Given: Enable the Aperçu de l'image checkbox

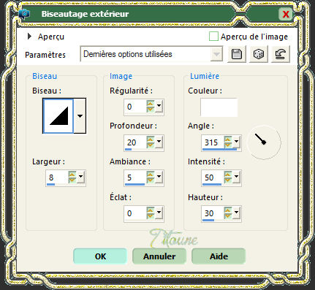Looking at the screenshot, I should pyautogui.click(x=213, y=37).
